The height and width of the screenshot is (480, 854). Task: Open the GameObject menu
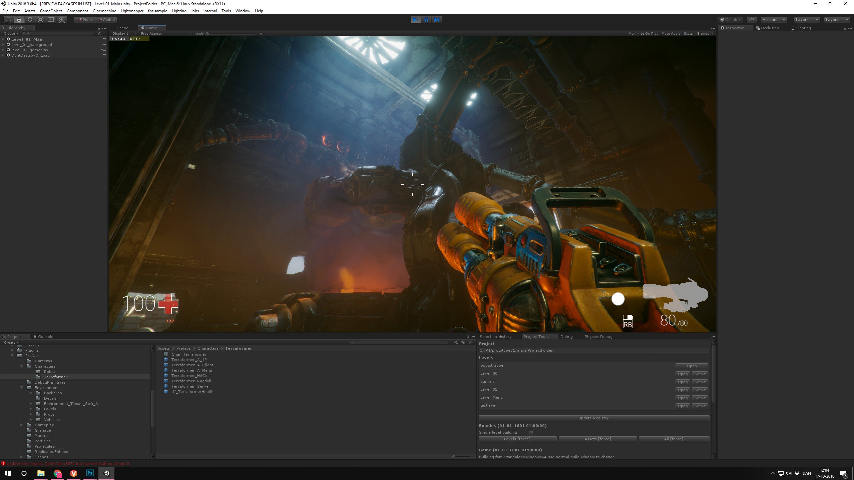click(51, 11)
